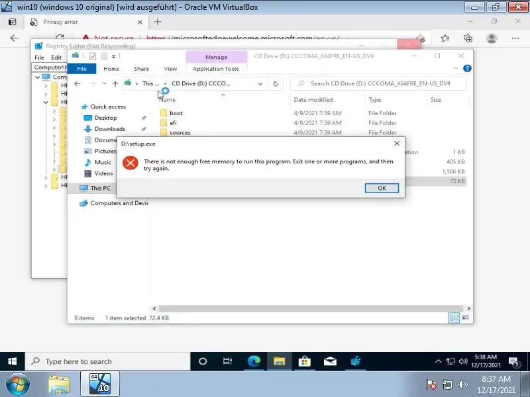Open Edit menu in Registry Editor
This screenshot has width=530, height=397.
(56, 58)
